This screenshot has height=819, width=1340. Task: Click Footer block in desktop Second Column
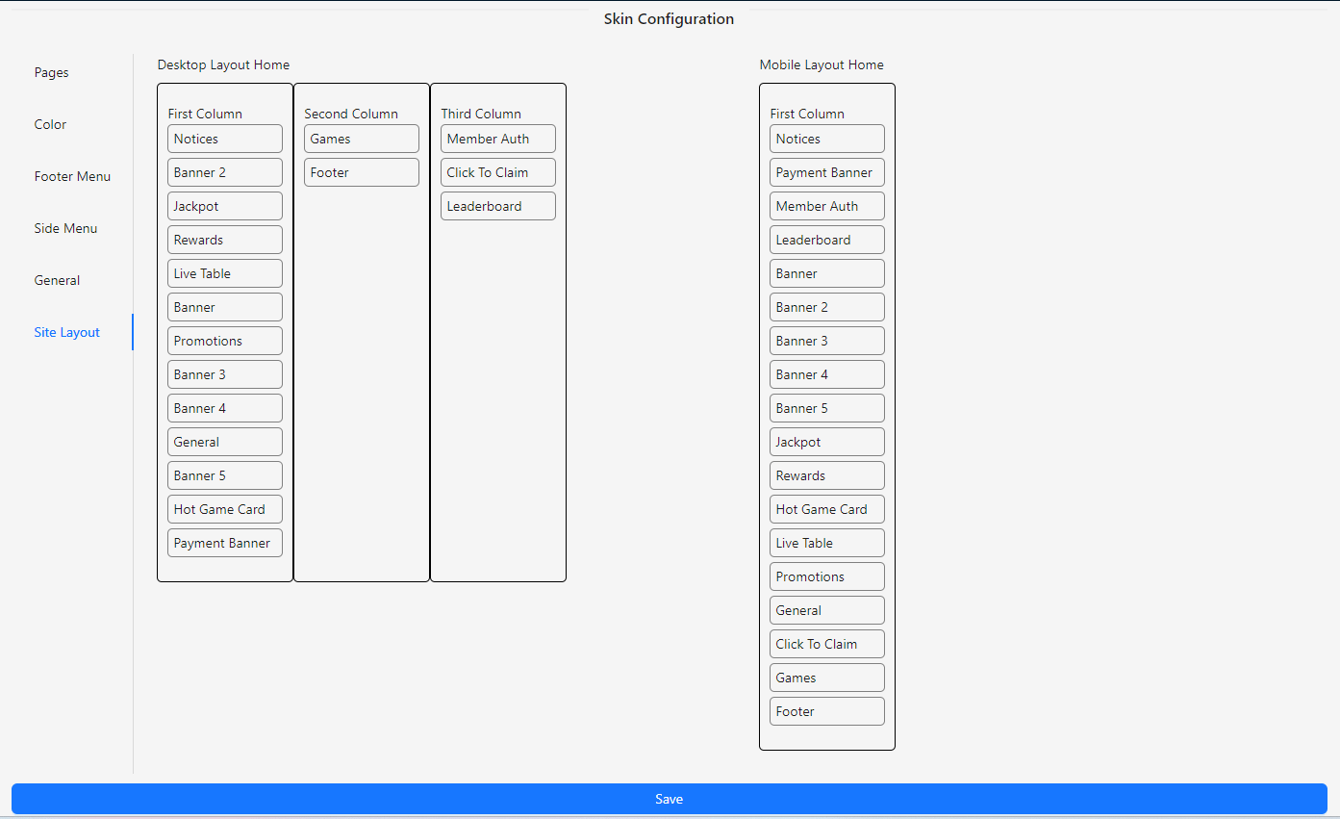point(361,172)
